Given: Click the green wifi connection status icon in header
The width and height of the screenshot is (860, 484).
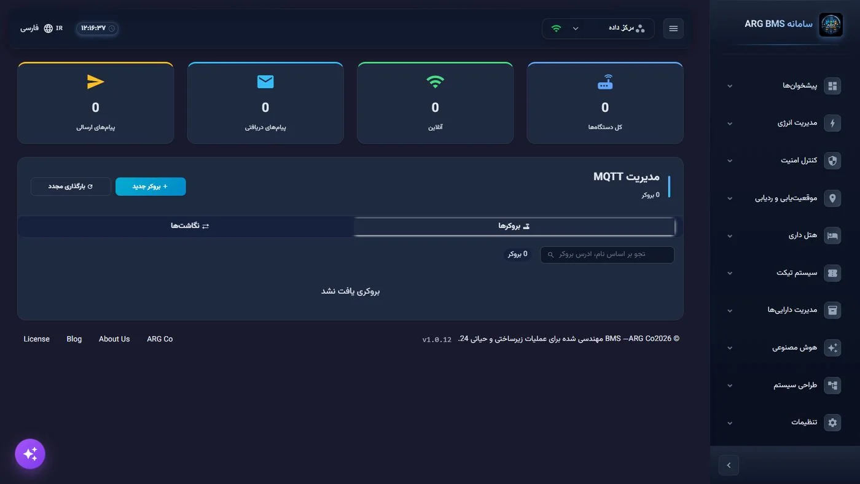Looking at the screenshot, I should point(556,28).
